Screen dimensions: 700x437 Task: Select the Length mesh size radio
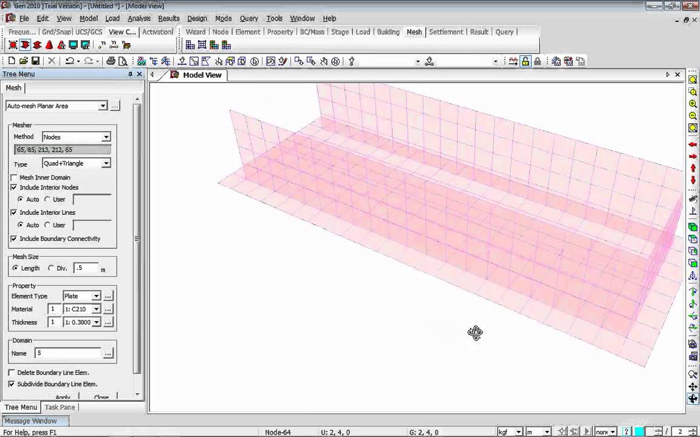click(x=16, y=268)
